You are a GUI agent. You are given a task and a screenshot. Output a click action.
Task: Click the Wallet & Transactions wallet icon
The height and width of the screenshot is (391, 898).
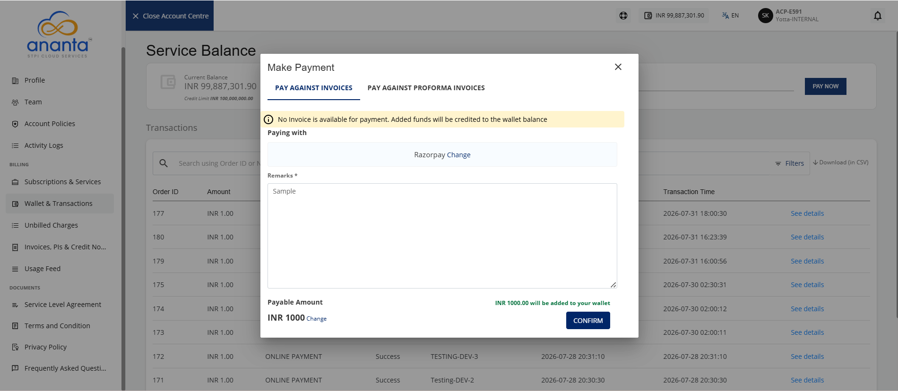[15, 204]
